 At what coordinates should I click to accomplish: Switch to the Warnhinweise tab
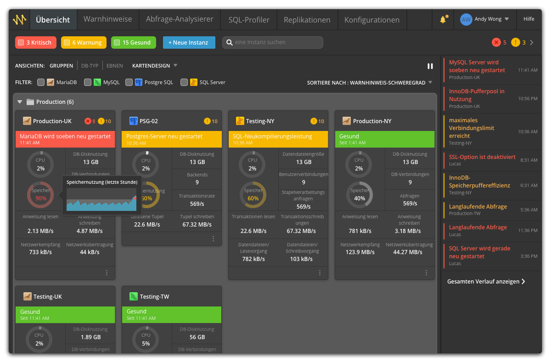107,19
